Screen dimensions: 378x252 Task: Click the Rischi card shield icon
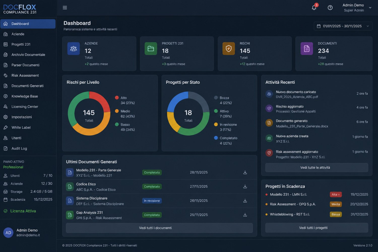click(x=229, y=49)
